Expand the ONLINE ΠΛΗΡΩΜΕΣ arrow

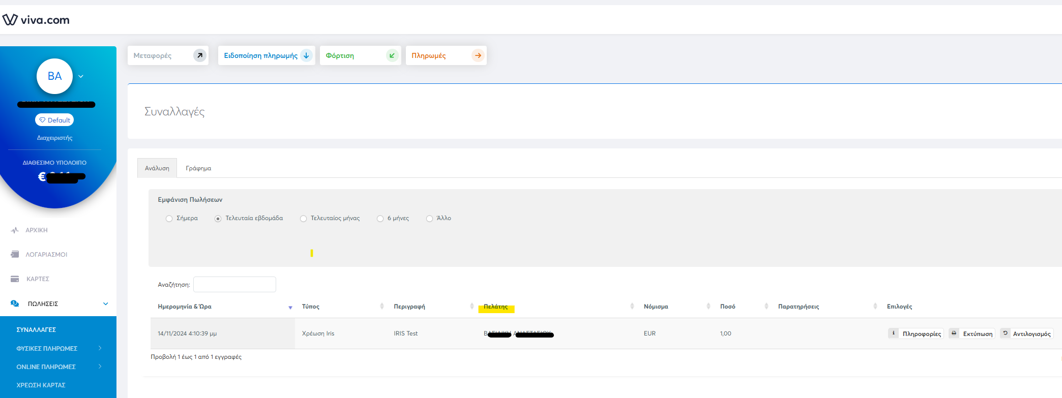pyautogui.click(x=100, y=366)
